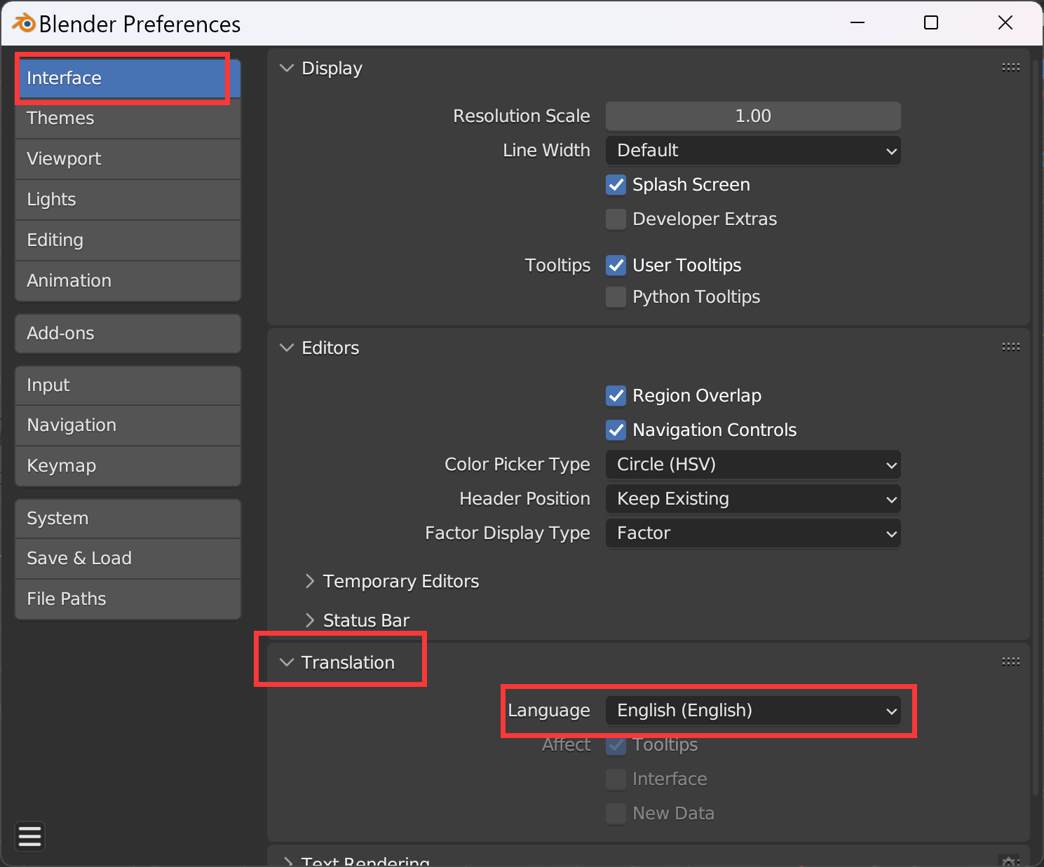Open the Line Width dropdown

point(752,151)
